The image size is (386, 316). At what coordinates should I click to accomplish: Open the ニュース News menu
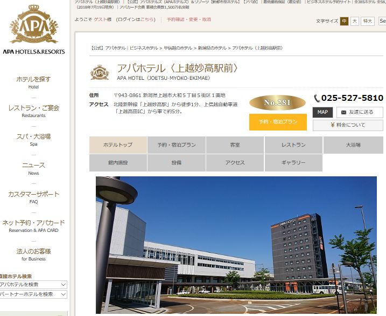33,168
